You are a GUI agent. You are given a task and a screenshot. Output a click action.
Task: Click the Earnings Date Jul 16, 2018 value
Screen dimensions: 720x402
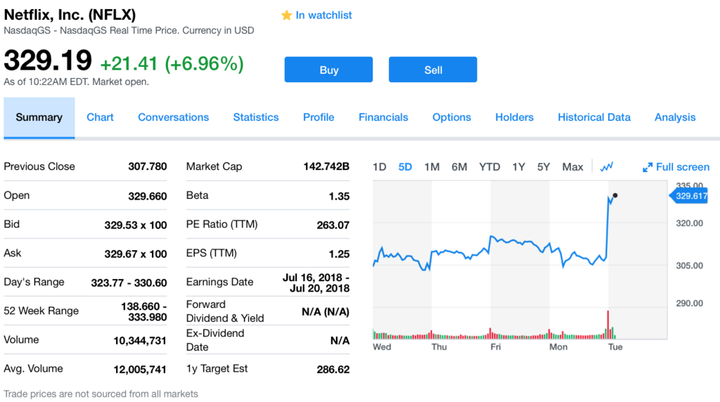[316, 283]
